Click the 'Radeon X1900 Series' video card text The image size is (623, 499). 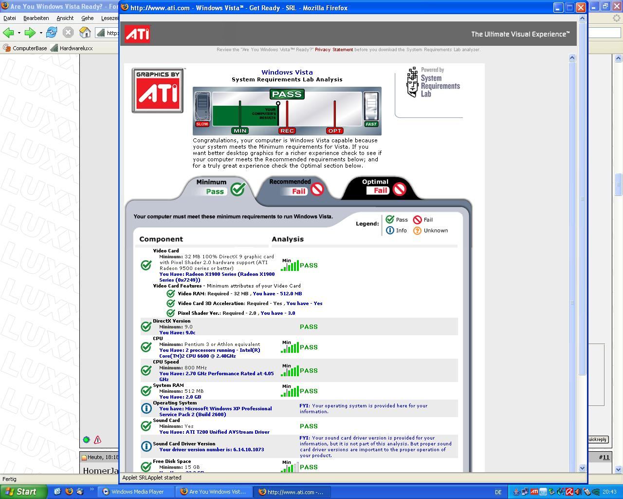(217, 277)
